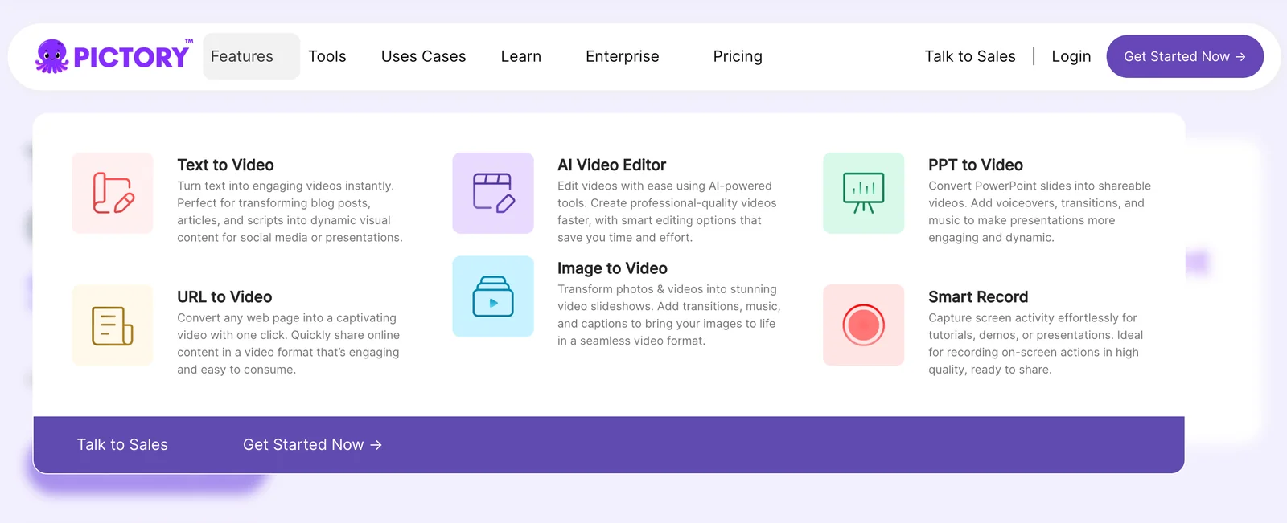Open the Pricing page

[x=737, y=56]
